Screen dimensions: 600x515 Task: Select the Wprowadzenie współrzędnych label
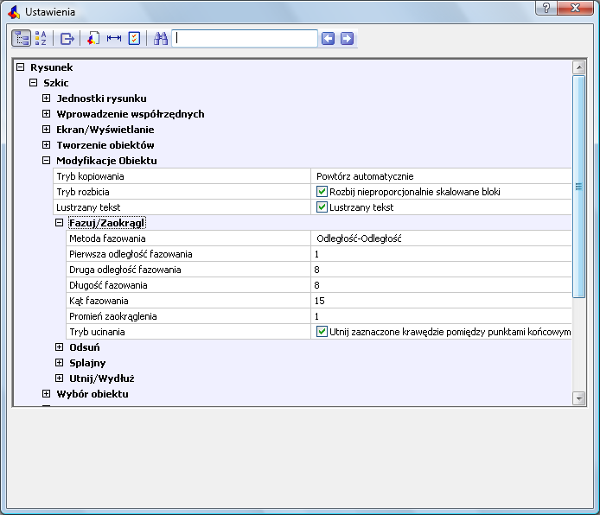click(131, 114)
